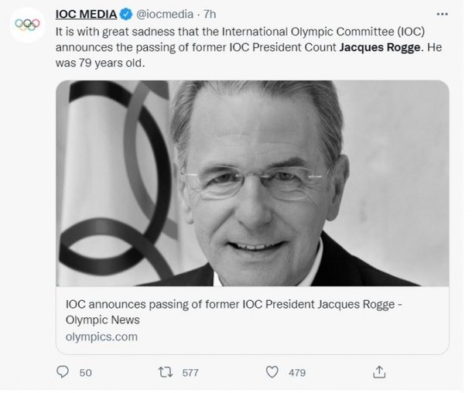Share the tweet via upload arrow icon

(x=378, y=371)
